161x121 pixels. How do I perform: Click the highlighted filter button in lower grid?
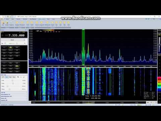[17, 66]
